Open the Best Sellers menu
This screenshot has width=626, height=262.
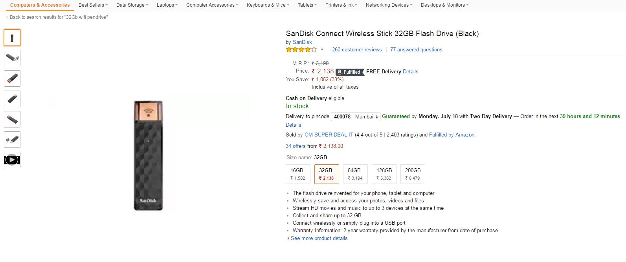(93, 5)
